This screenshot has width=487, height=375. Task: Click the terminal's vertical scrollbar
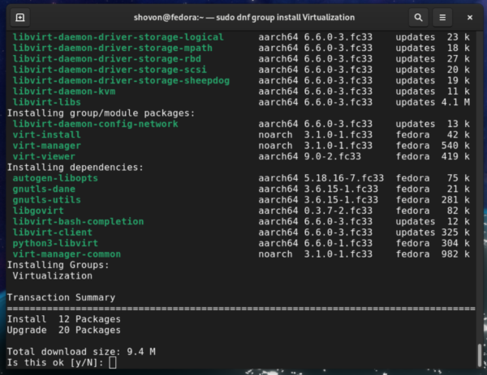pos(480,355)
